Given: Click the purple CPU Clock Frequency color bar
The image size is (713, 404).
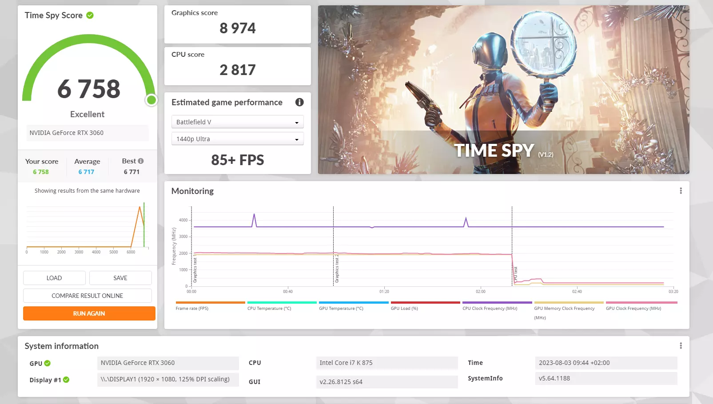Looking at the screenshot, I should tap(497, 302).
